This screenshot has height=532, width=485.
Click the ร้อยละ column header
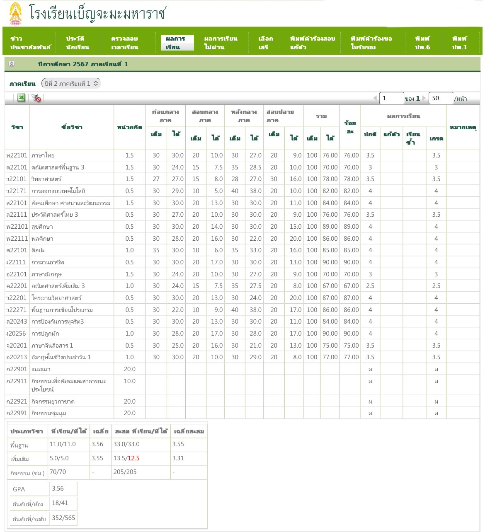350,127
